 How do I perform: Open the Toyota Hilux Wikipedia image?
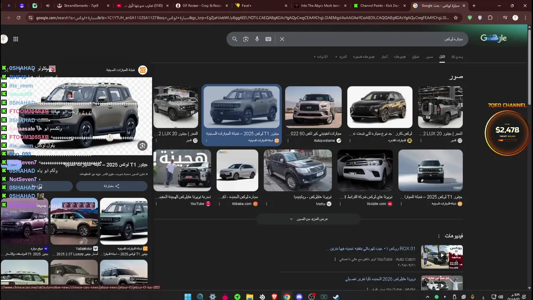(x=298, y=170)
